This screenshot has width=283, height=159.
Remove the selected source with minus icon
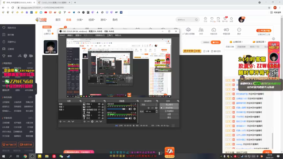click(88, 121)
